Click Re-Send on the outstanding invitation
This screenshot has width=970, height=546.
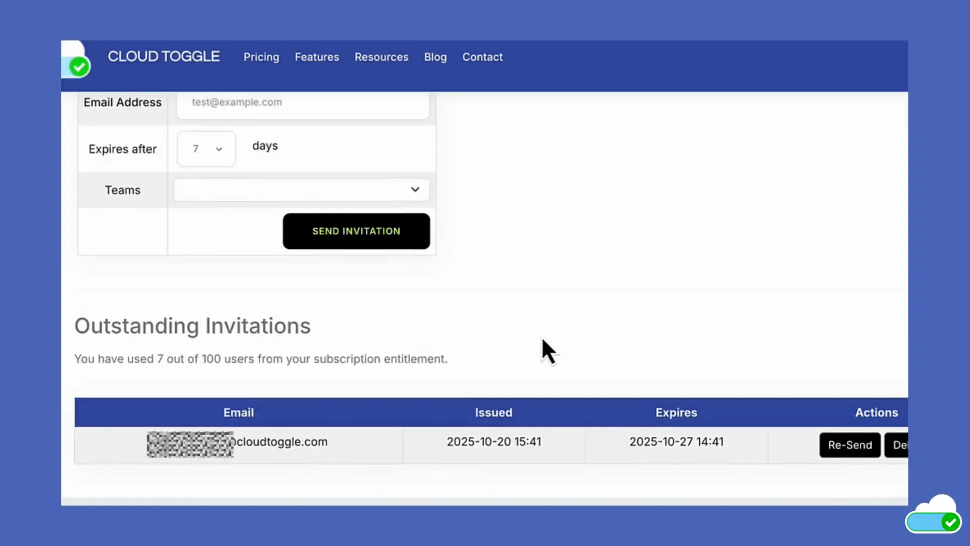(850, 445)
